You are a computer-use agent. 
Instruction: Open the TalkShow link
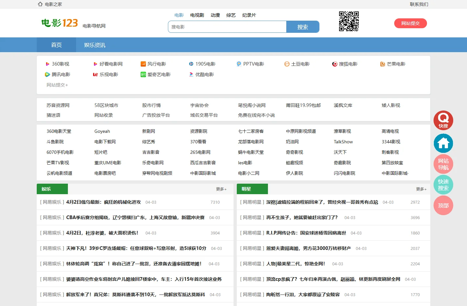pos(343,142)
